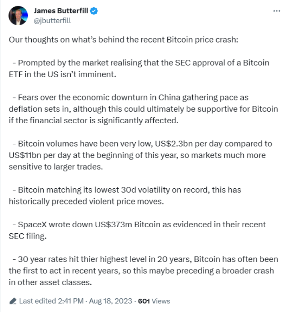The image size is (289, 312).
Task: Click the edit pencil icon
Action: tap(12, 301)
